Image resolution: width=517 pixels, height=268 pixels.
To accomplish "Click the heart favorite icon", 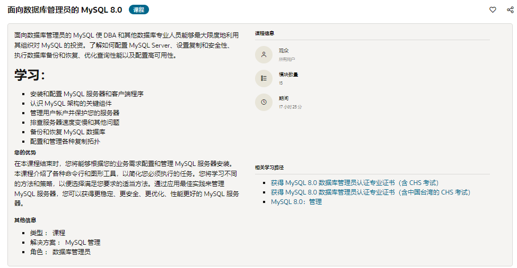I will (x=493, y=10).
